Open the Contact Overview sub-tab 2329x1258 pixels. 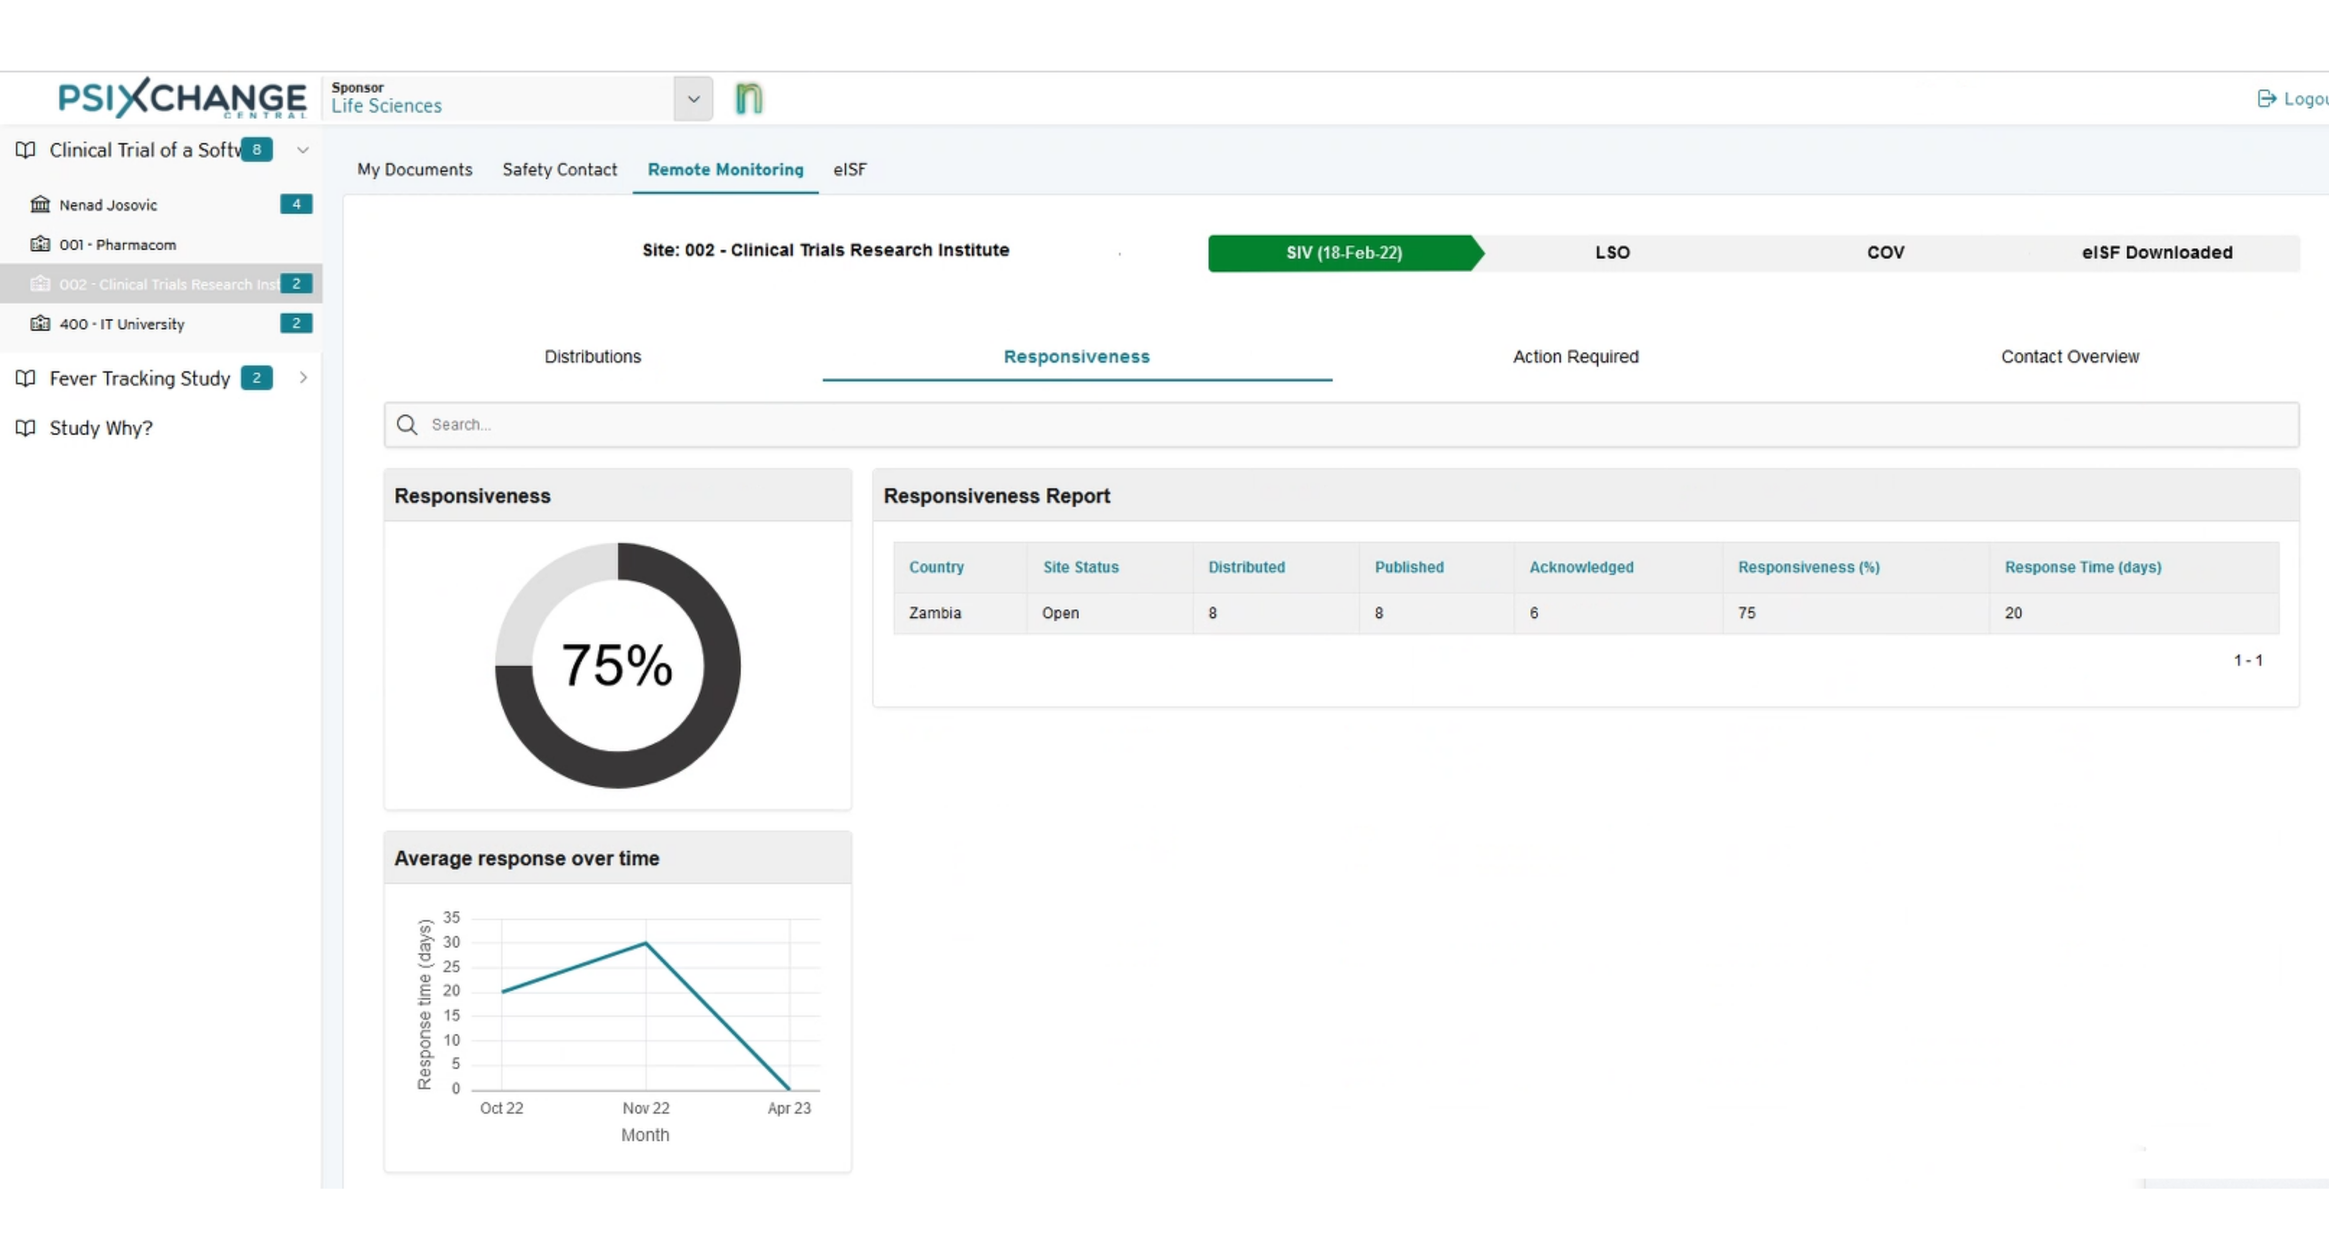tap(2070, 357)
